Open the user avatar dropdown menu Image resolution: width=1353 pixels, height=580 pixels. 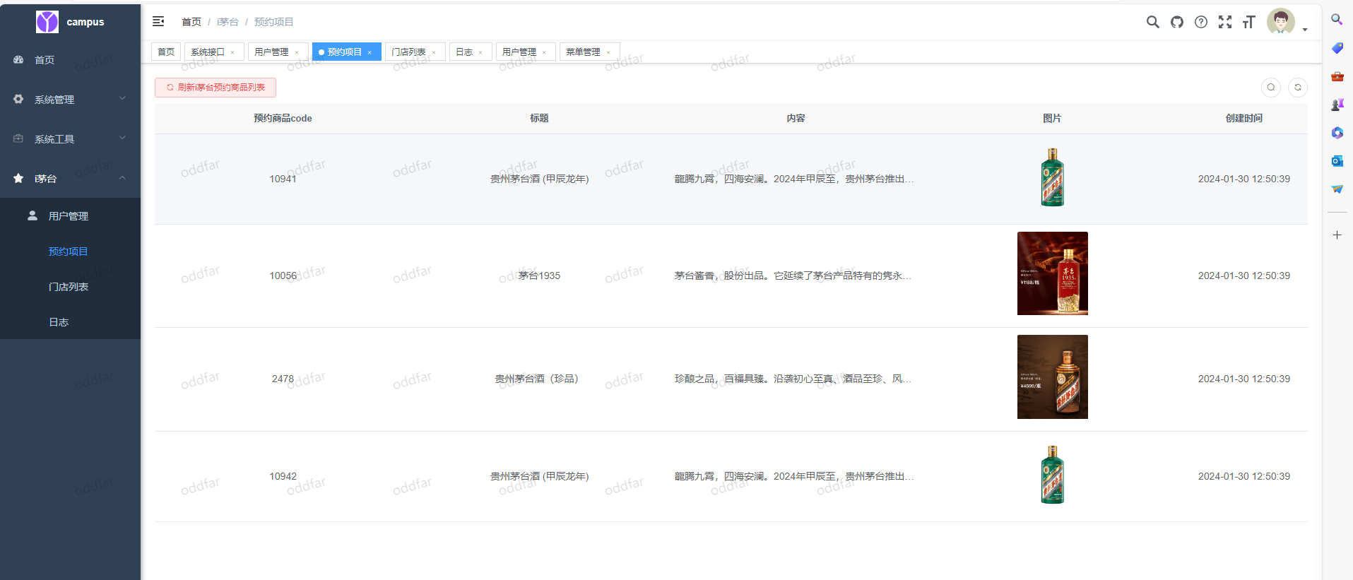pos(1285,22)
